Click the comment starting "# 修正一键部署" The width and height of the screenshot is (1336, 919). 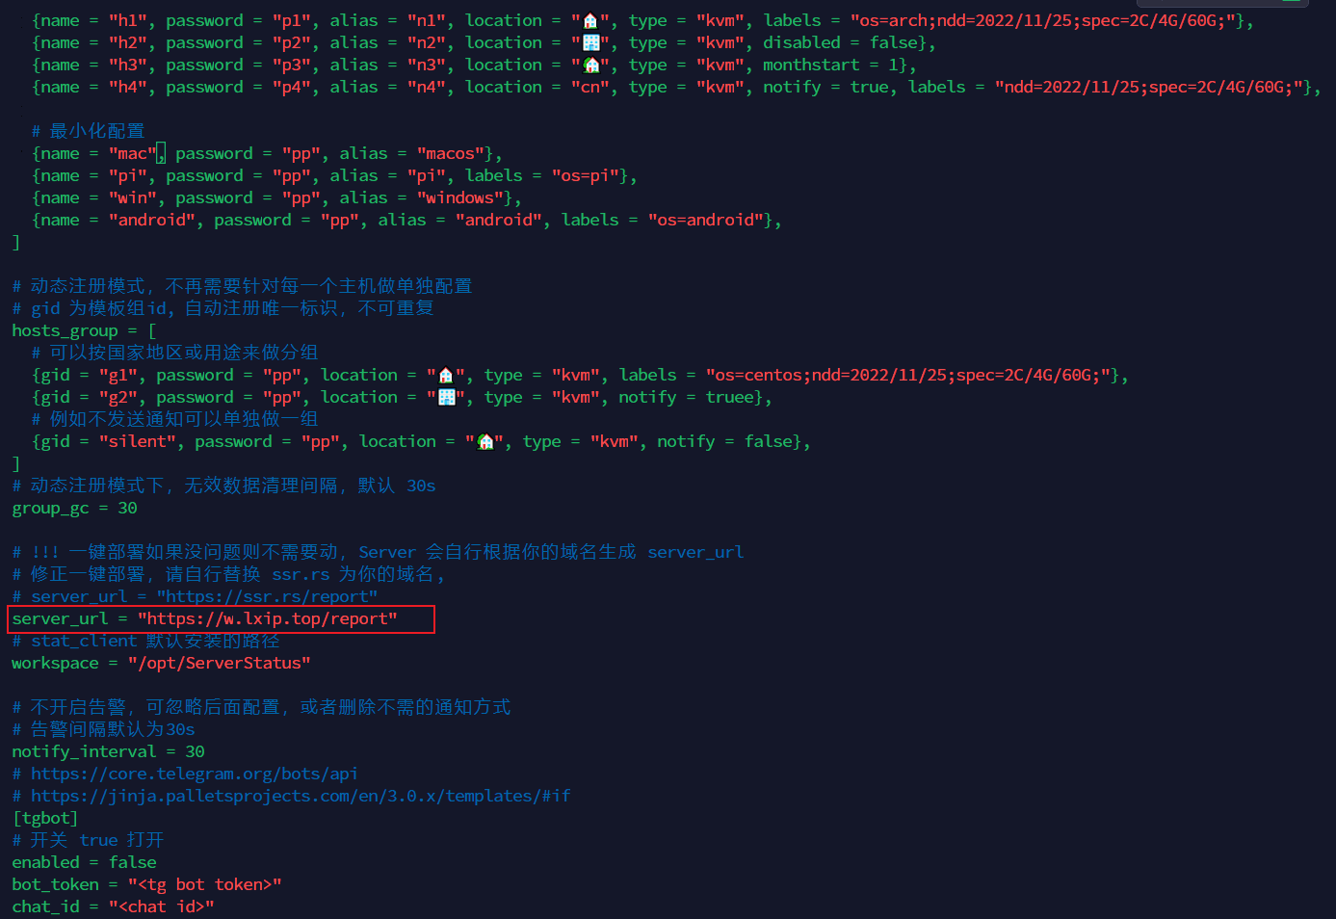(228, 574)
